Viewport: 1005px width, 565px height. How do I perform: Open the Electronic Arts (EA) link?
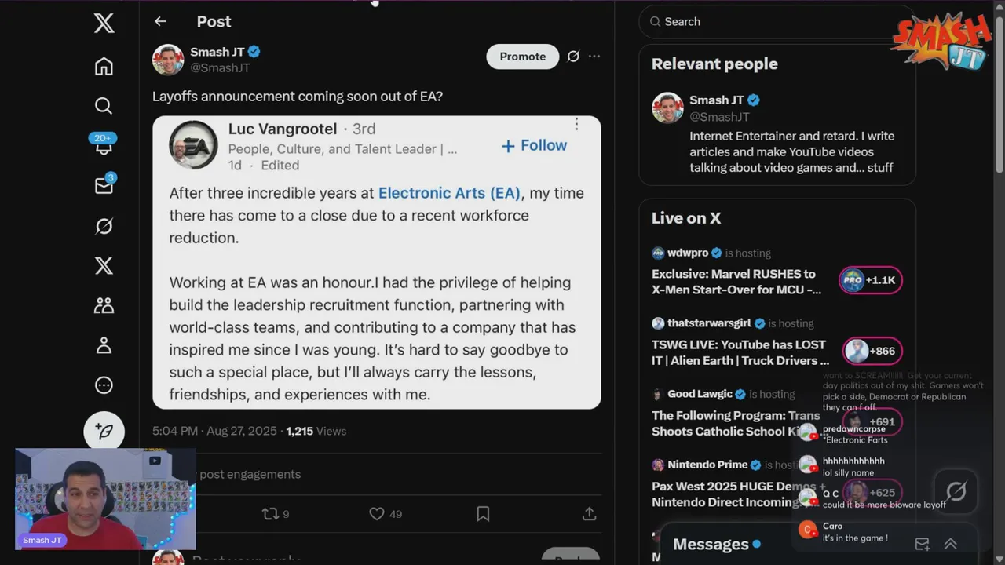[449, 193]
